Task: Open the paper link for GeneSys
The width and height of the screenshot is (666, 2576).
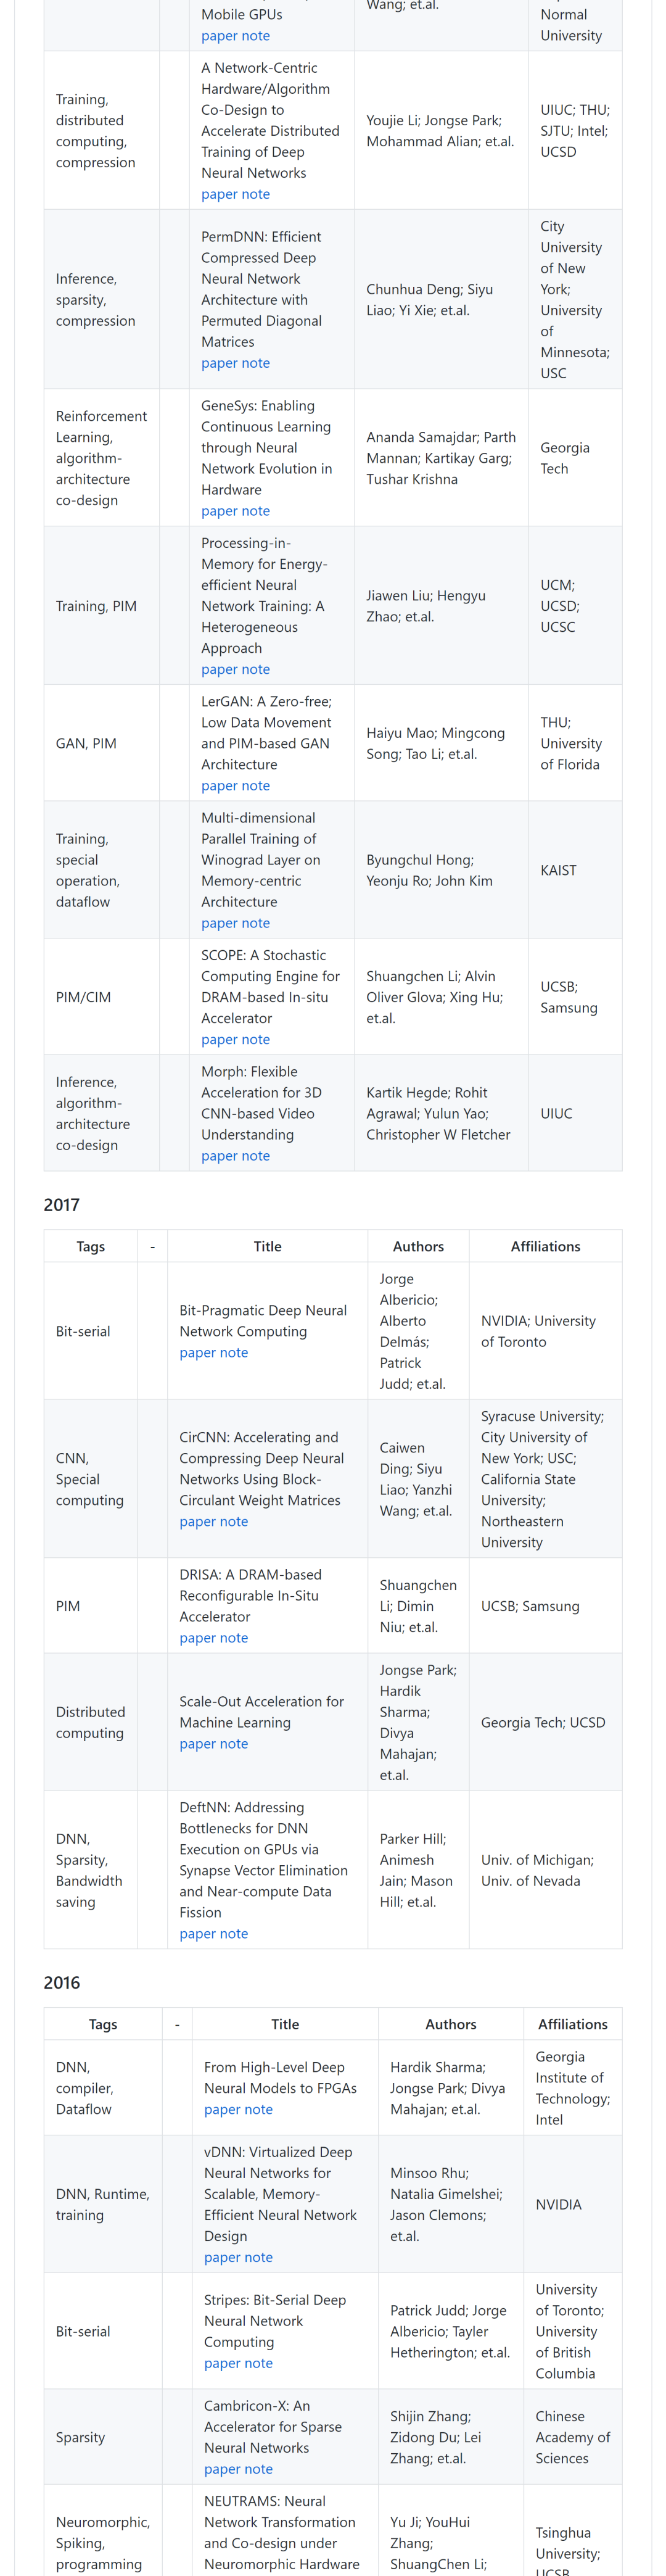Action: (x=219, y=511)
